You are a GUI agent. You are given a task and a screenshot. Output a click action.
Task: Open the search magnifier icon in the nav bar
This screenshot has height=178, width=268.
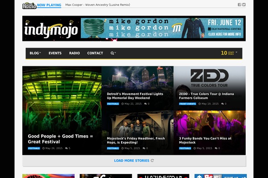pos(112,53)
